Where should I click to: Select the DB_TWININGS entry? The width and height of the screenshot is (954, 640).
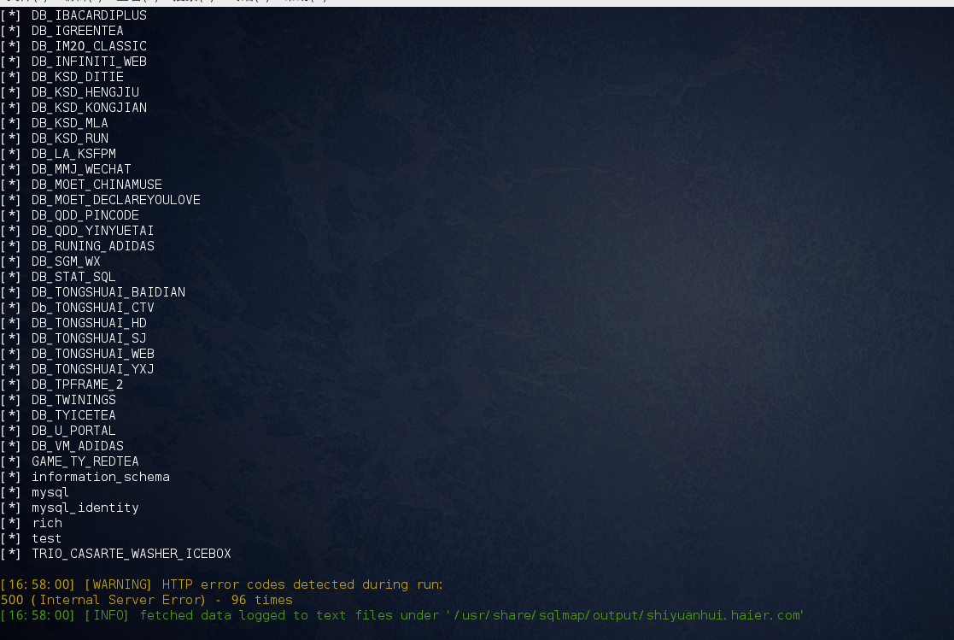tap(73, 400)
